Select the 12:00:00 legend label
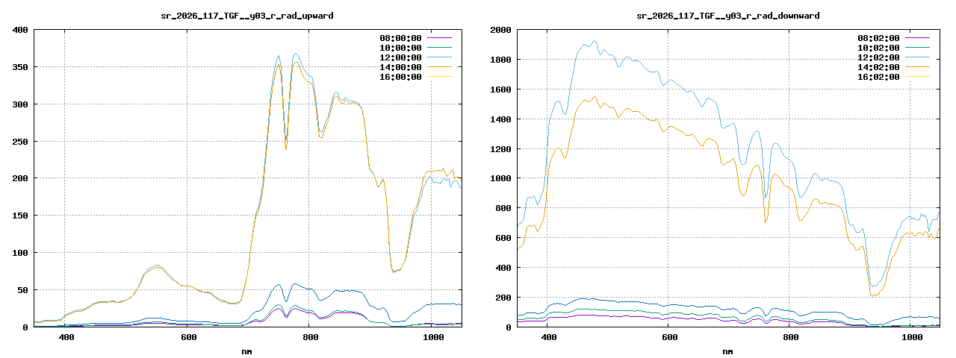This screenshot has width=956, height=358. tap(399, 57)
